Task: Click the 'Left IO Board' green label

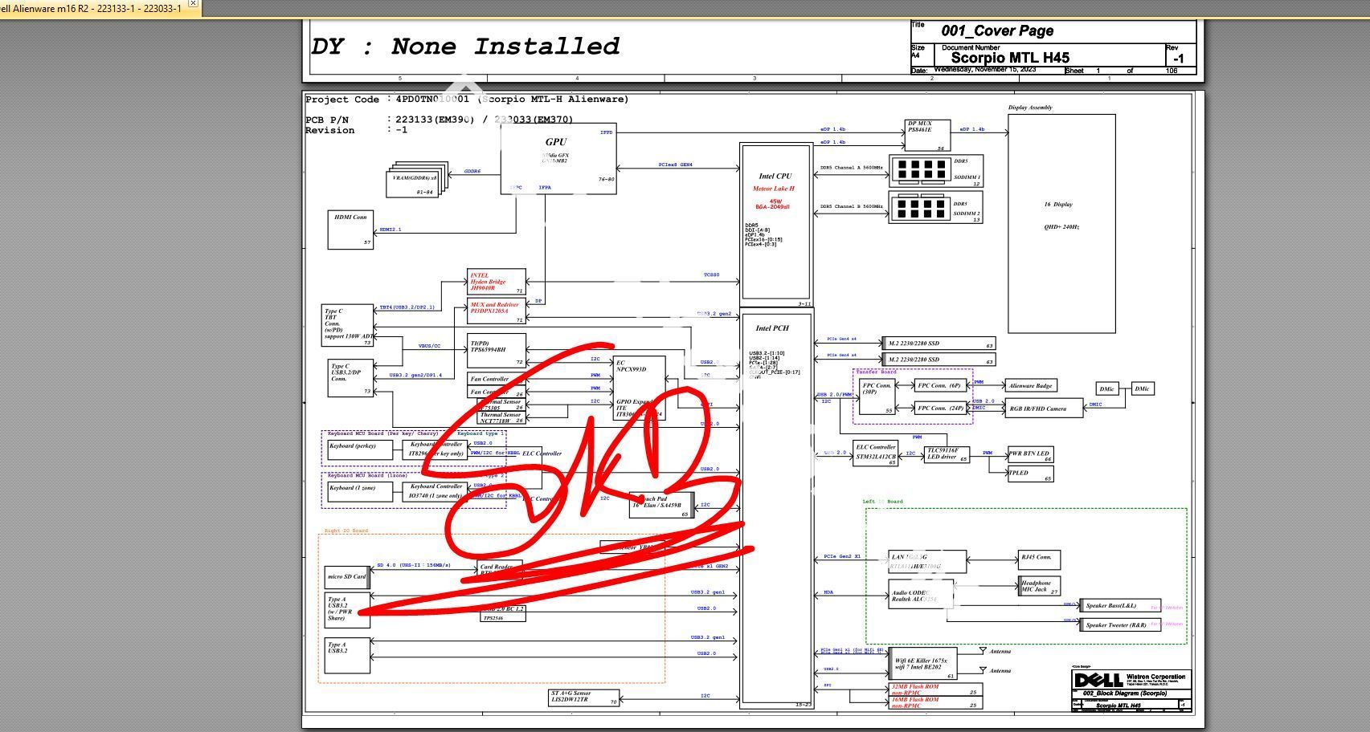Action: [x=883, y=502]
